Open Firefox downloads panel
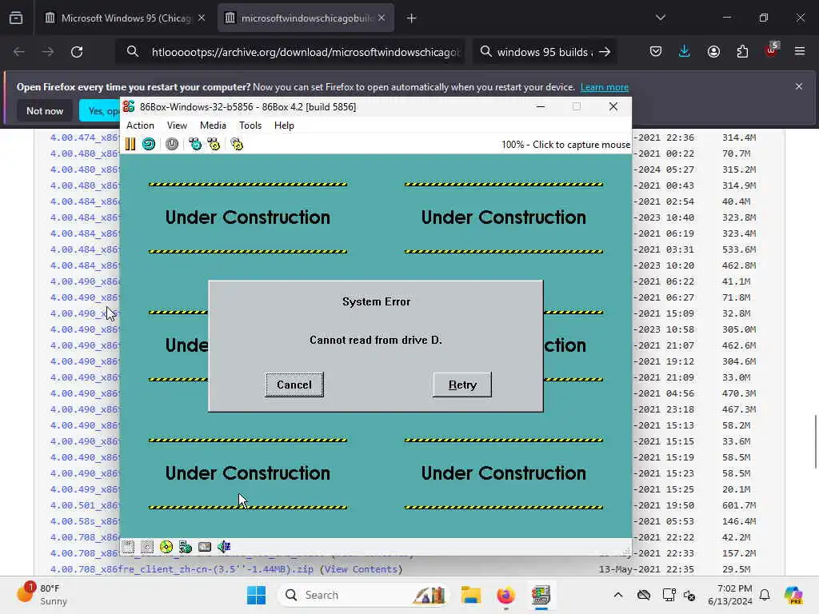819x614 pixels. [685, 51]
